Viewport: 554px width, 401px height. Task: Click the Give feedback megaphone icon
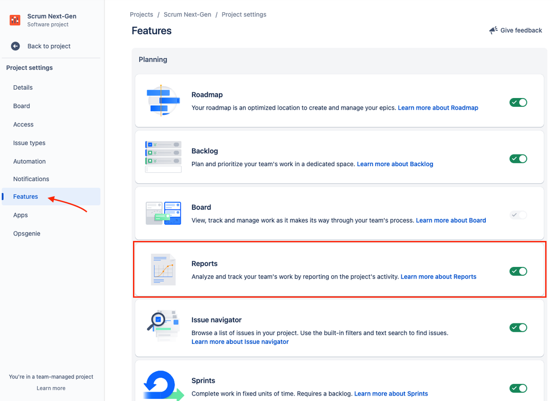(493, 30)
